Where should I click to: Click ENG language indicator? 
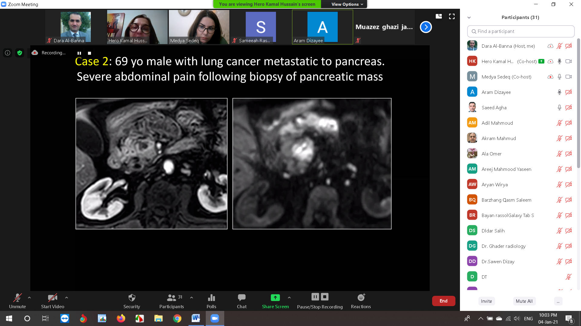click(x=528, y=318)
